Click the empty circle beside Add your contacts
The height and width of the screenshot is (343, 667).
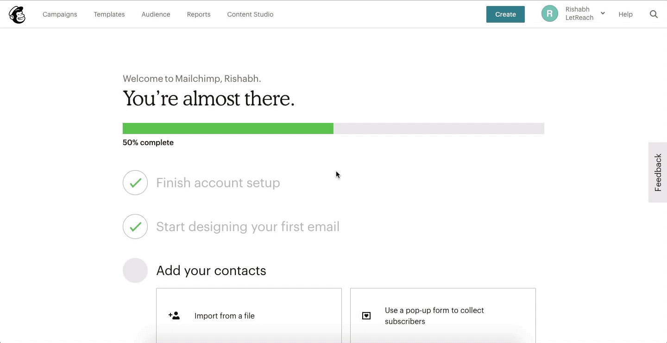click(135, 270)
